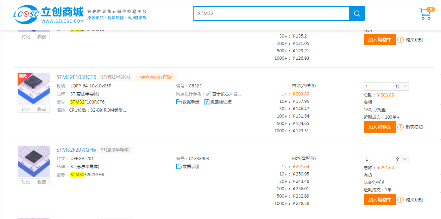The width and height of the screenshot is (441, 219).
Task: Click 168个/托盘 packaging text
Action: 375,182
